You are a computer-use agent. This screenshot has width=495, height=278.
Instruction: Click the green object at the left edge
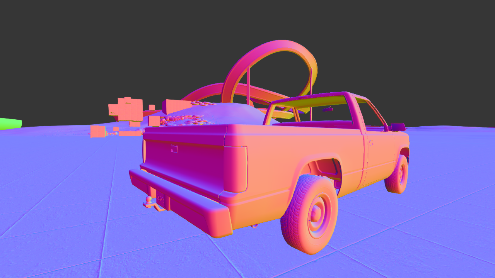(x=10, y=124)
